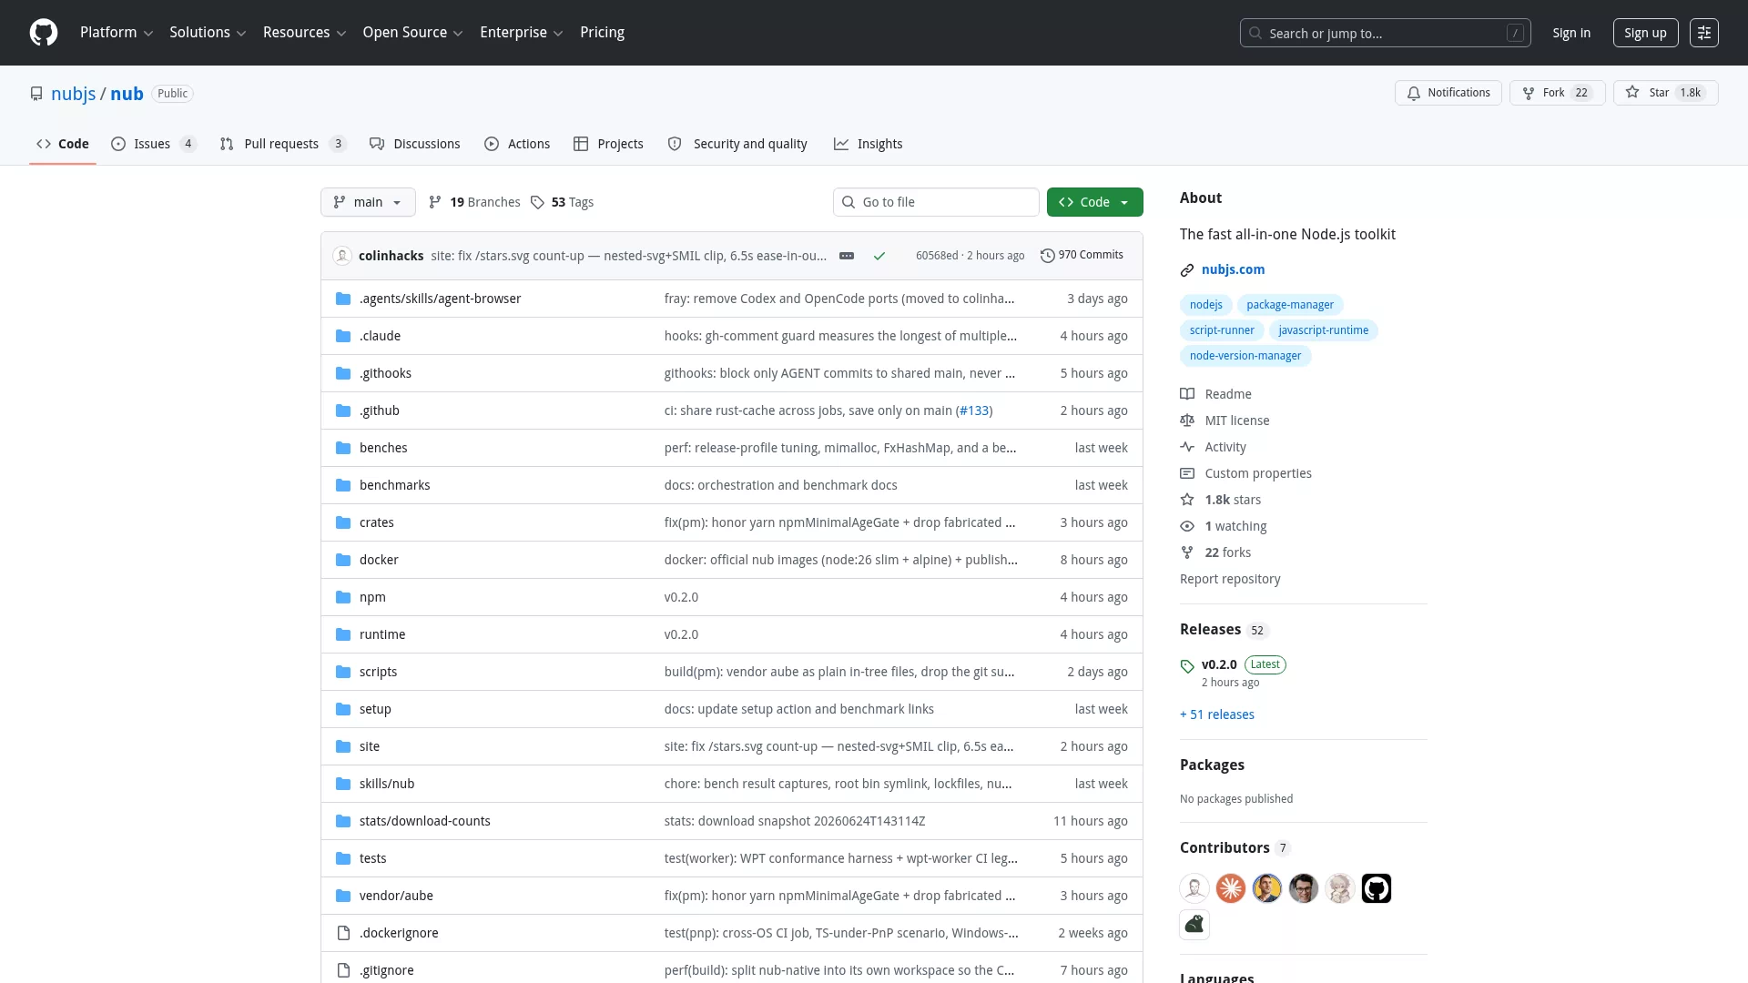This screenshot has width=1748, height=983.
Task: Open the .gitignore file
Action: point(386,970)
